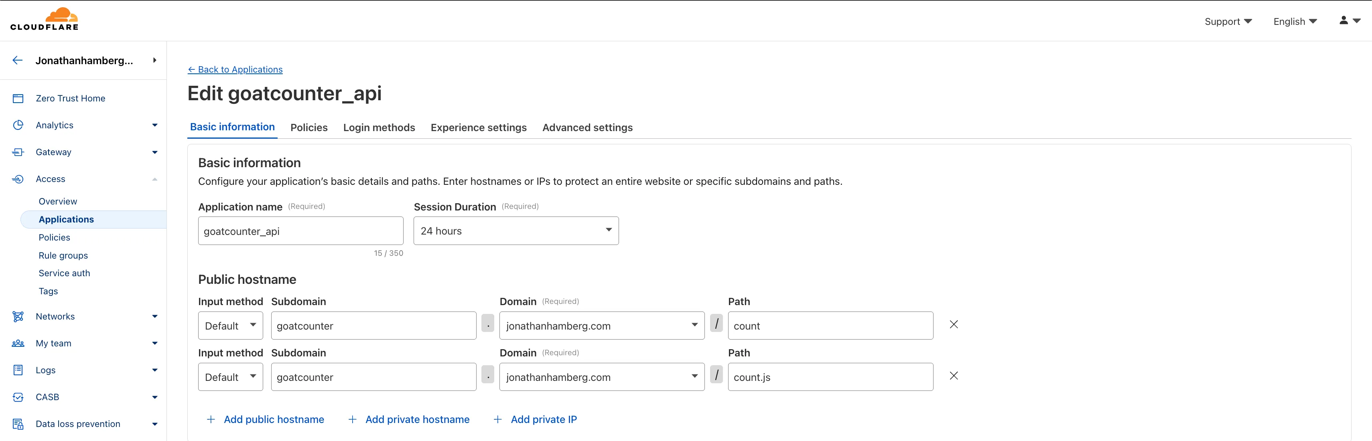The height and width of the screenshot is (441, 1372).
Task: Open the user account menu icon
Action: coord(1350,20)
